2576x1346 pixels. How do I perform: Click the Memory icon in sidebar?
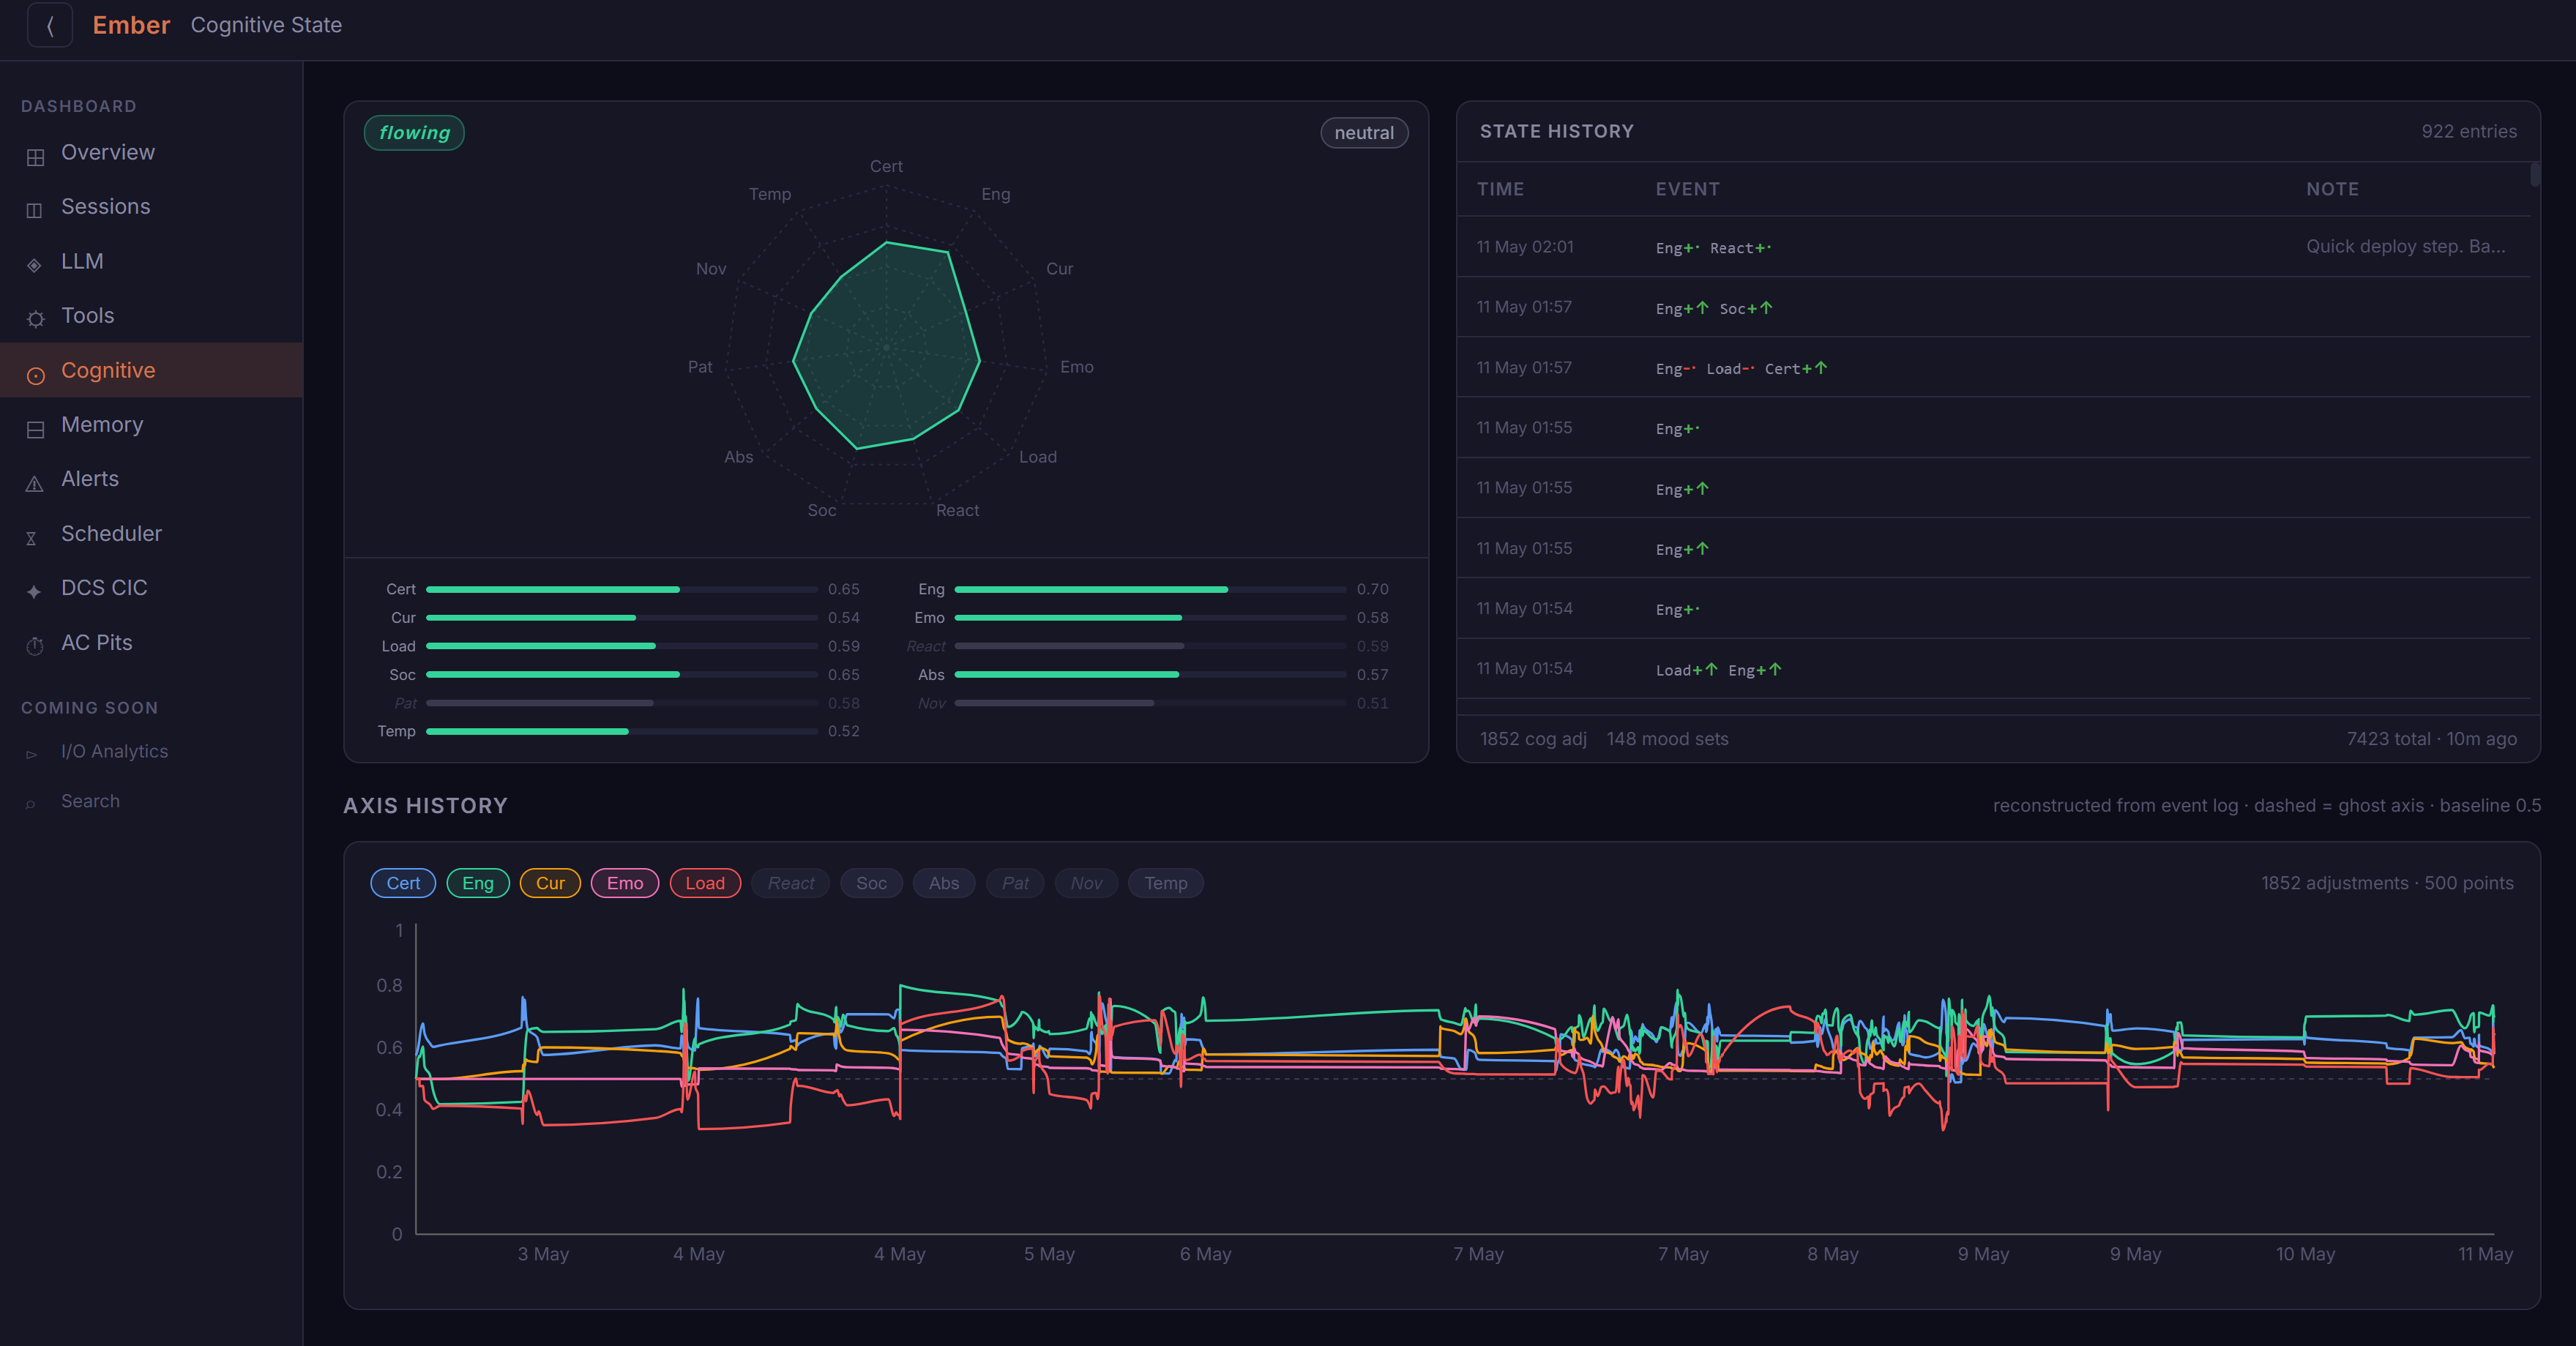point(35,429)
